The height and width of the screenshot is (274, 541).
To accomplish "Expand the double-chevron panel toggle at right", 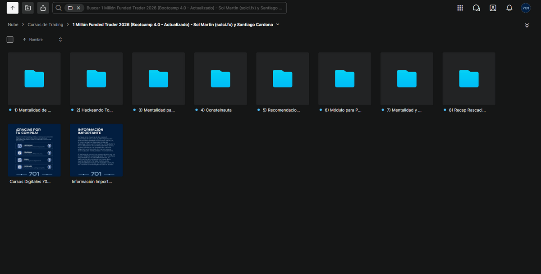I will [x=527, y=25].
